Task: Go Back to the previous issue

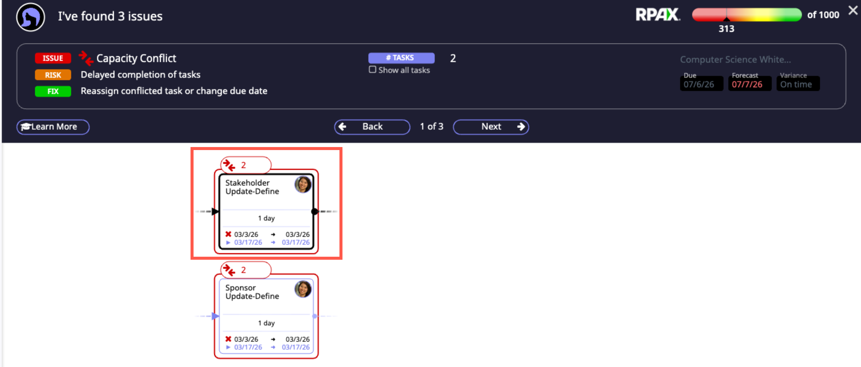Action: click(372, 127)
